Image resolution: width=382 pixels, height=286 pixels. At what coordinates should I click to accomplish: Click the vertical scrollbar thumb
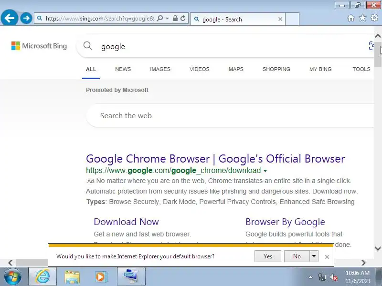pyautogui.click(x=378, y=54)
